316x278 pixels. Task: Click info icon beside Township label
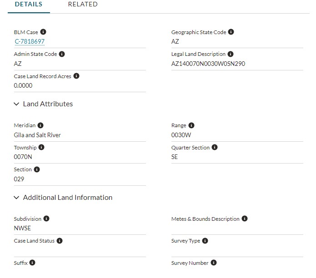41,148
